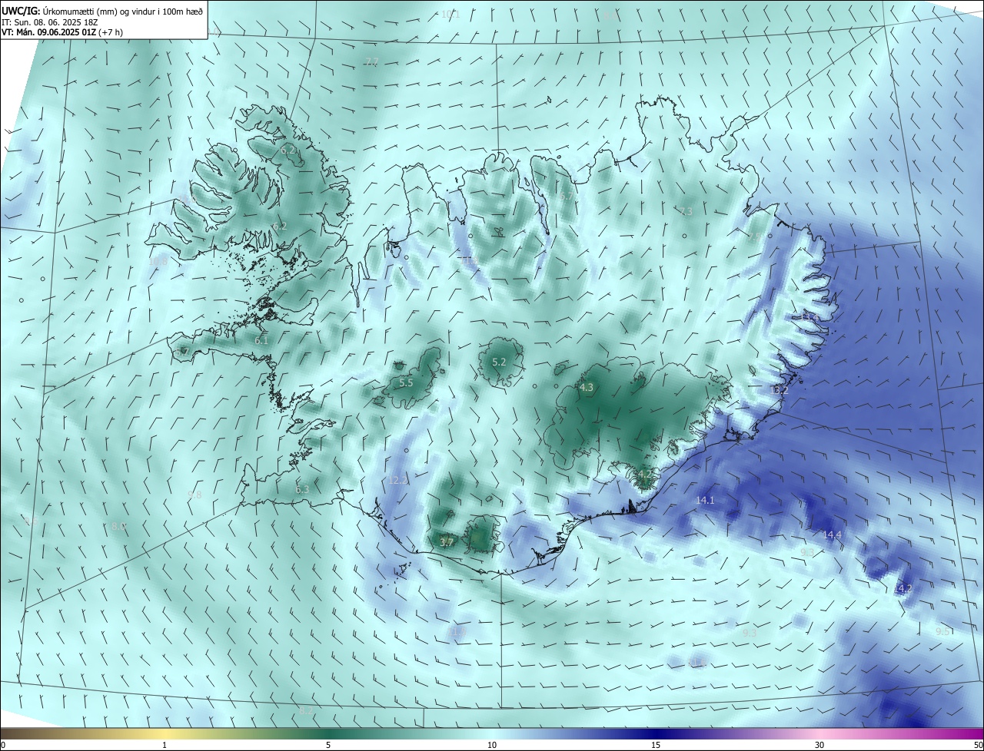Image resolution: width=984 pixels, height=751 pixels.
Task: Click the colorbar tick label 1
Action: (x=165, y=745)
